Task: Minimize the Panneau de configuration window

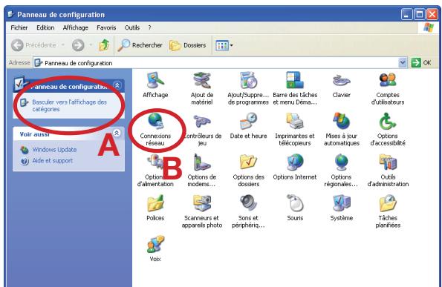Action: (406, 14)
